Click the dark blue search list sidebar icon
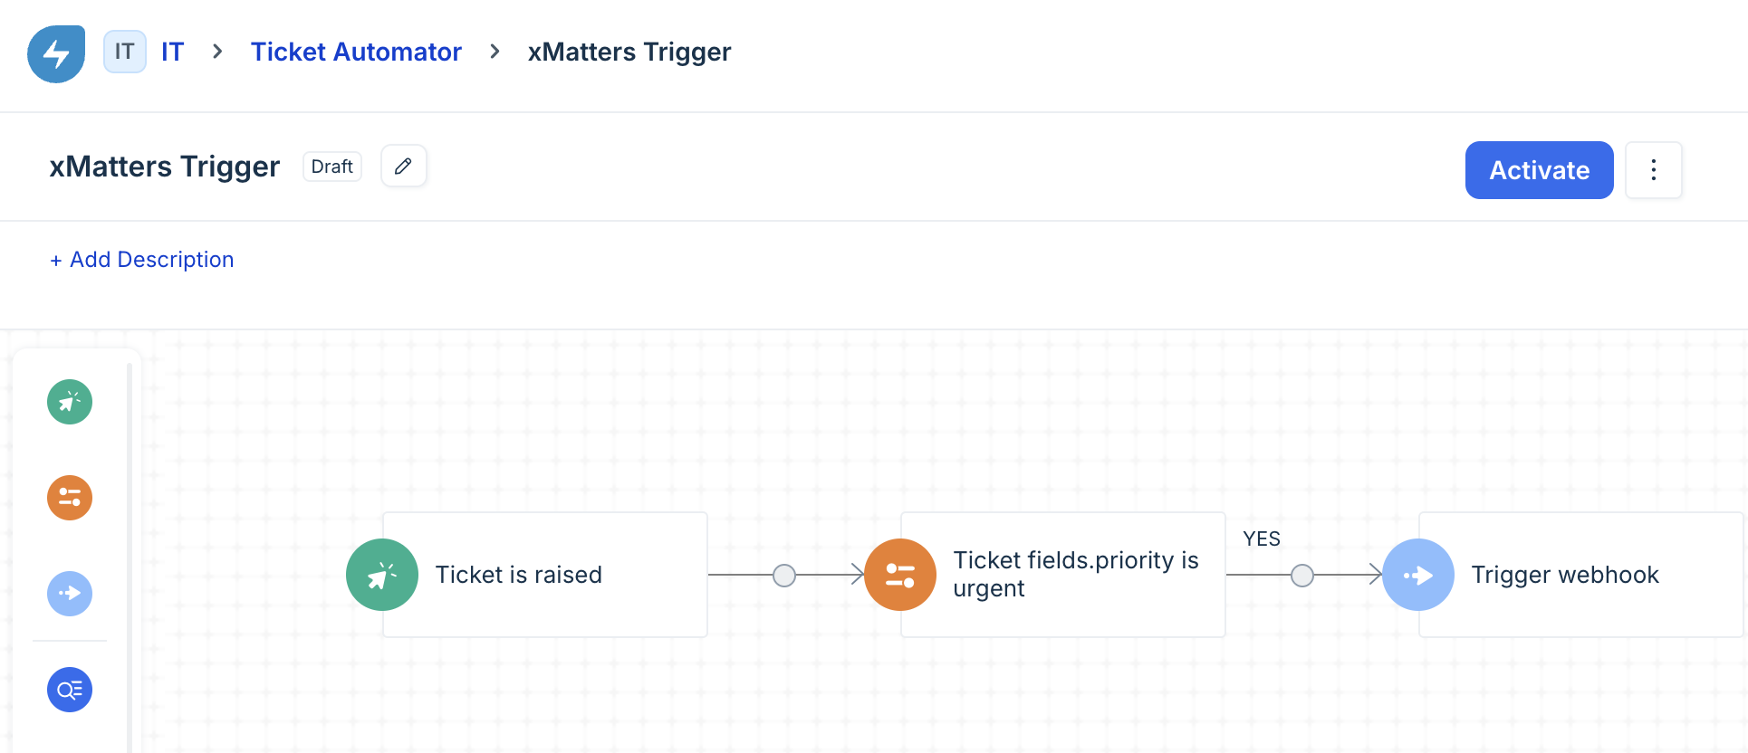 (70, 690)
